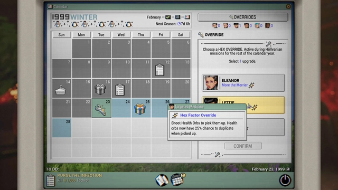Screen dimensions: 338x190
Task: Select Eleanor's More the Merrier upgrade
Action: coord(243,83)
